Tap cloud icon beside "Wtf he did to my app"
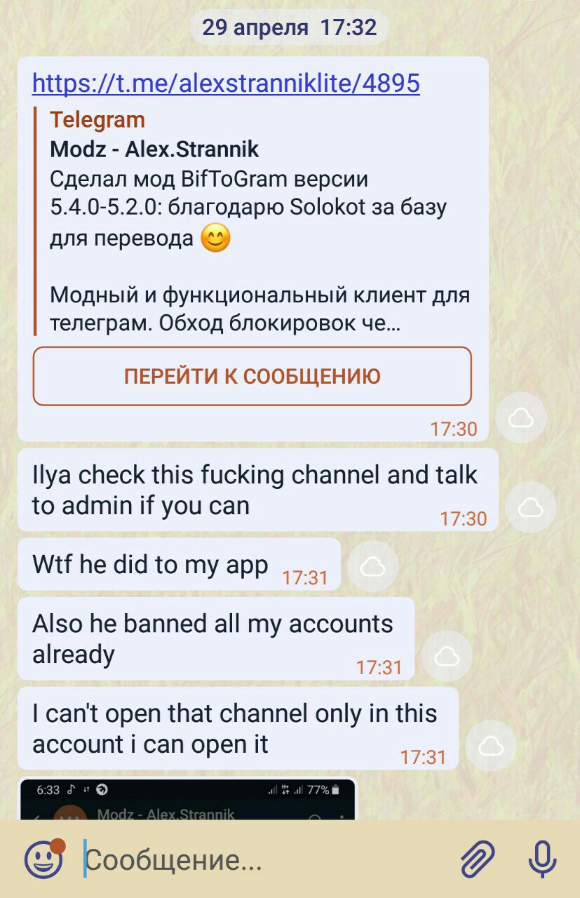Screen dimensions: 580x898 coord(373,565)
